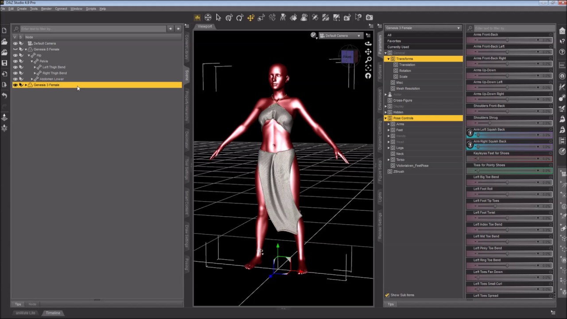Select the Translation parameter group

[407, 65]
